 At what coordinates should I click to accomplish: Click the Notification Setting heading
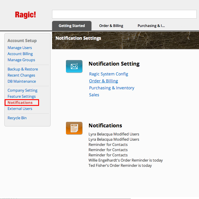point(114,64)
